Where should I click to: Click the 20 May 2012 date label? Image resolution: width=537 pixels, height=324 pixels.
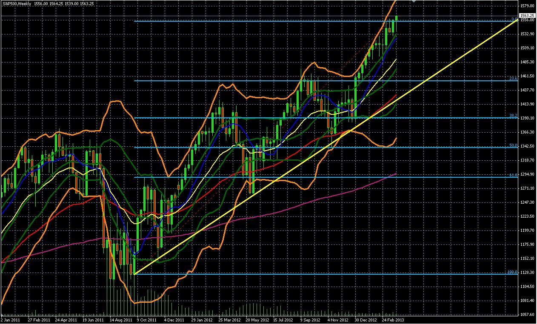(258, 320)
